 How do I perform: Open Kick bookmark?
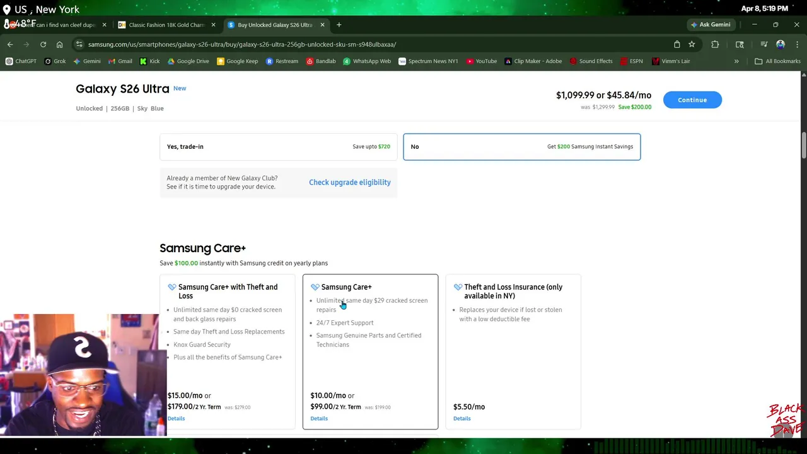149,61
